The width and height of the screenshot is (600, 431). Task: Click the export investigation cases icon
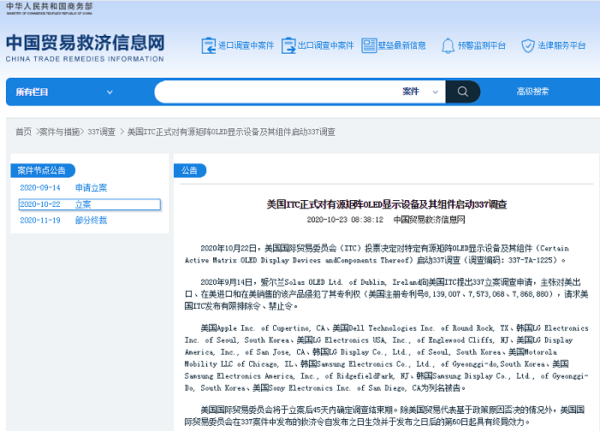tap(288, 46)
